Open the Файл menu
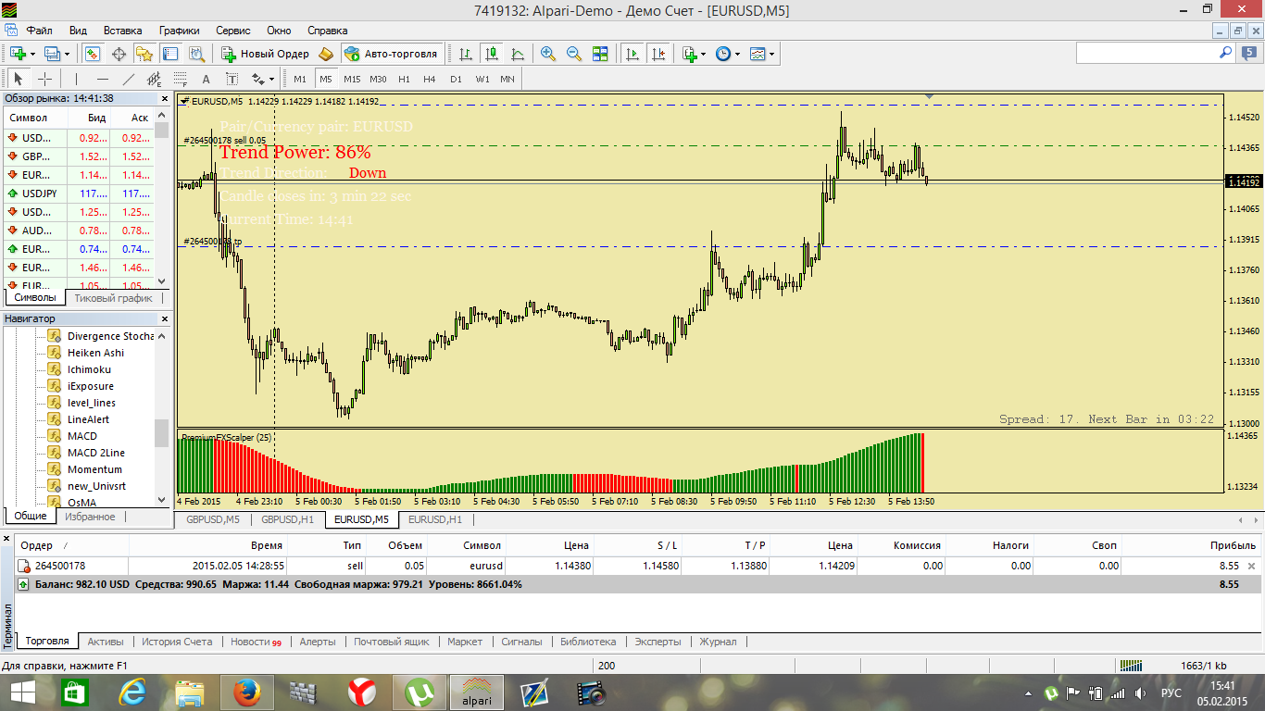 (x=41, y=31)
